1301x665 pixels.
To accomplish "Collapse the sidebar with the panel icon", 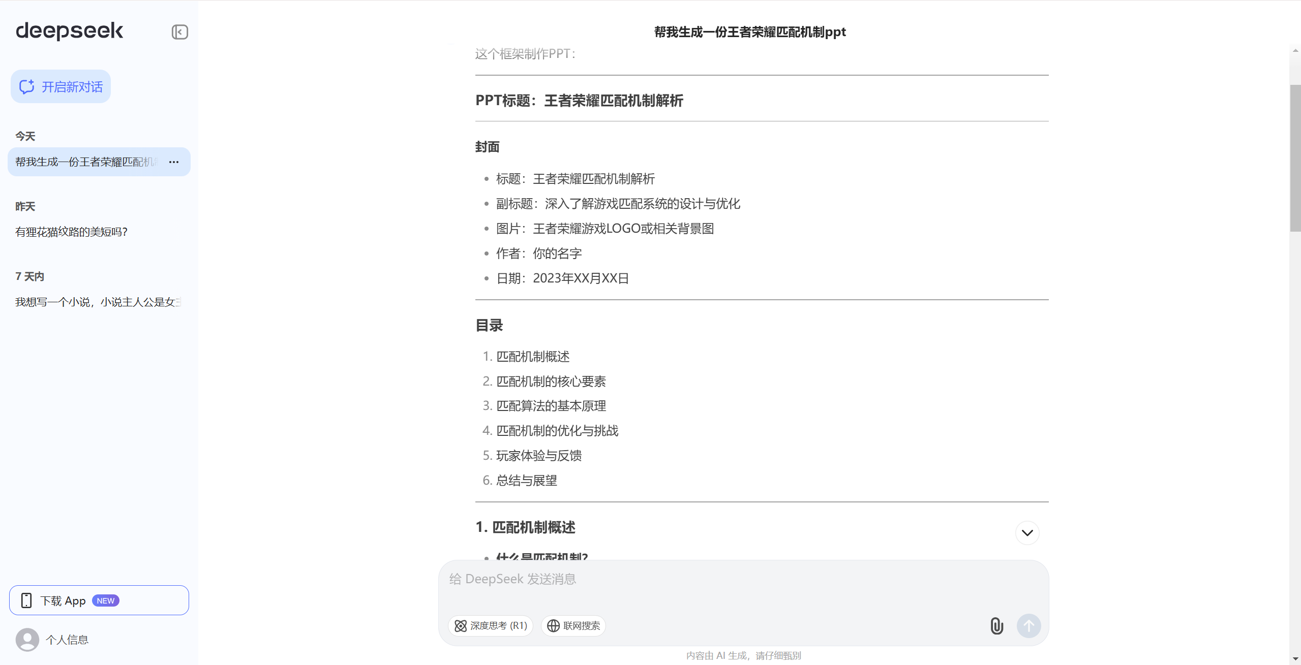I will pos(179,32).
